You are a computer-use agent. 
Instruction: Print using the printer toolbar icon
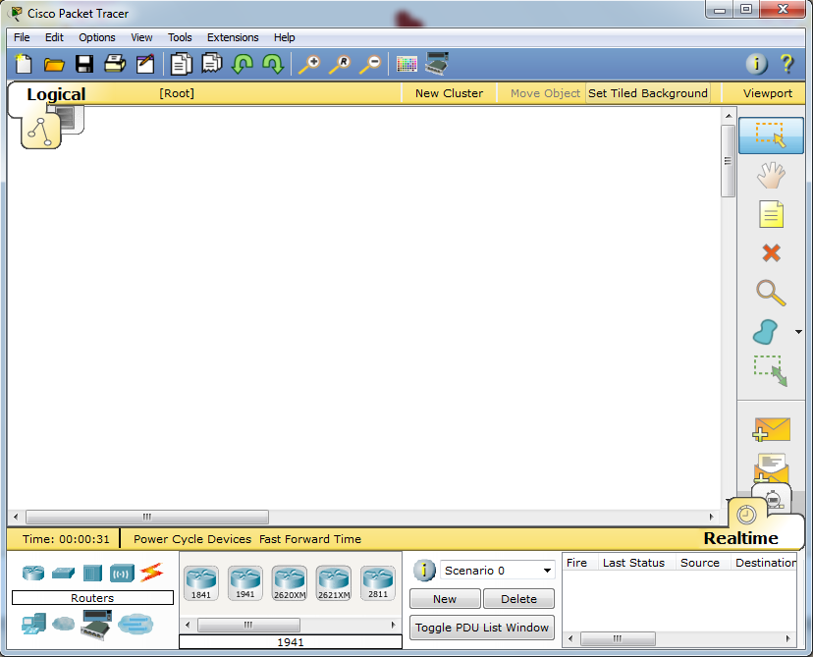pos(115,64)
